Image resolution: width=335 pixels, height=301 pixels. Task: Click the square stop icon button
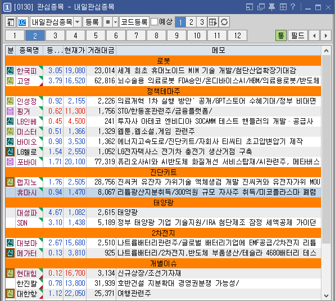pyautogui.click(x=108, y=22)
